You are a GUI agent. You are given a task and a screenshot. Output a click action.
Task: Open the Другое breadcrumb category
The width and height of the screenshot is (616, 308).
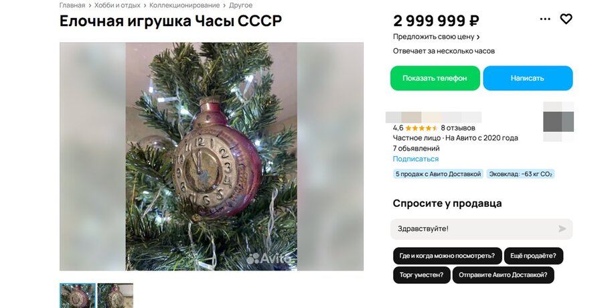click(x=241, y=5)
